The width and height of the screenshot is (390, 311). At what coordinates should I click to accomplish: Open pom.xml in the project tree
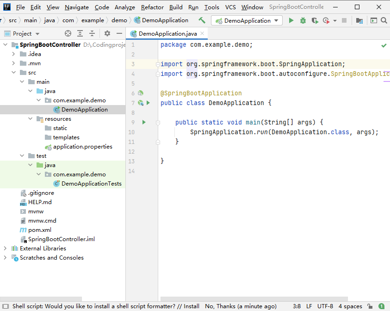(x=39, y=230)
